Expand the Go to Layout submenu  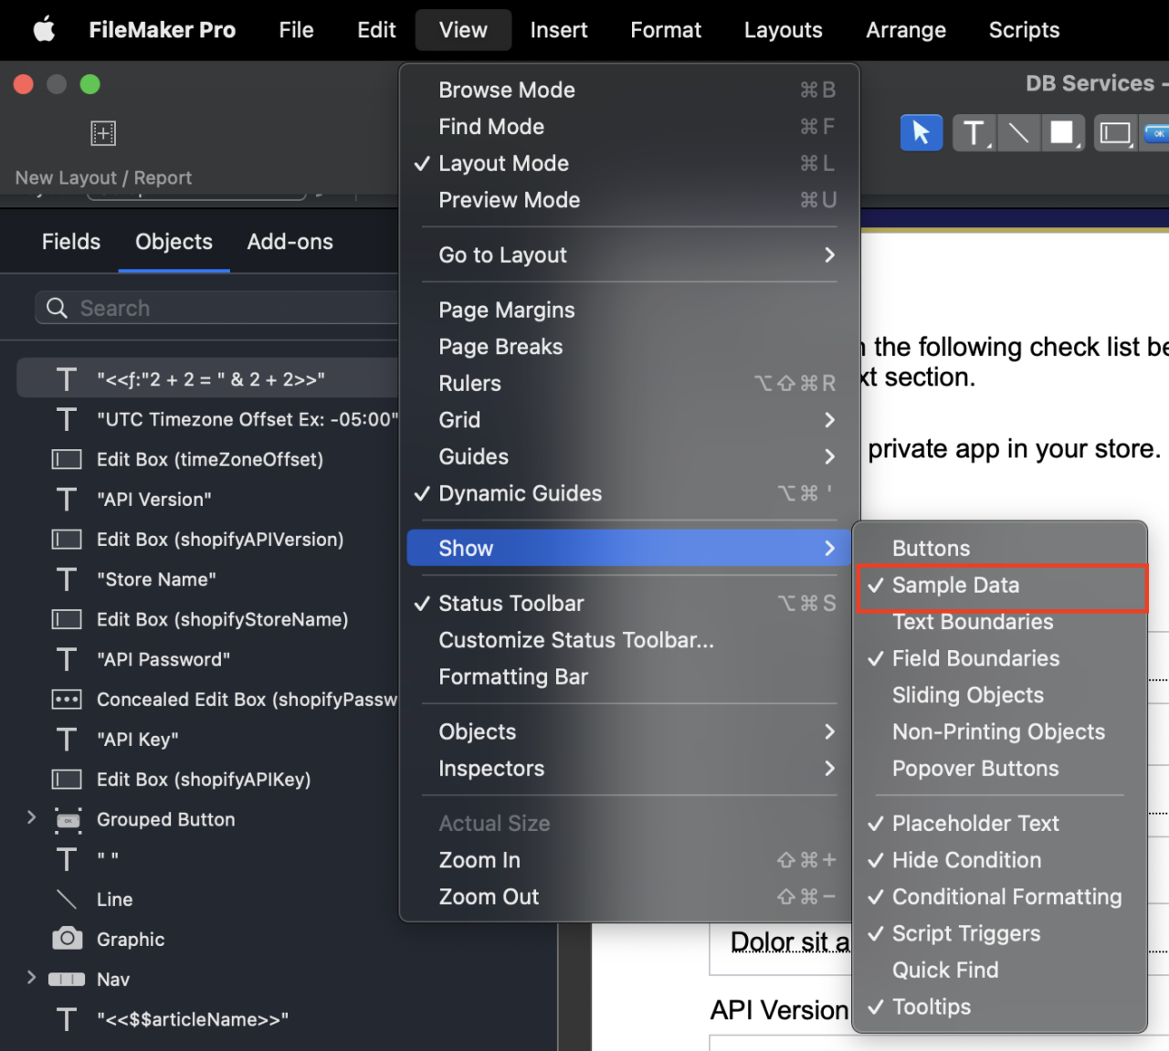pos(629,255)
